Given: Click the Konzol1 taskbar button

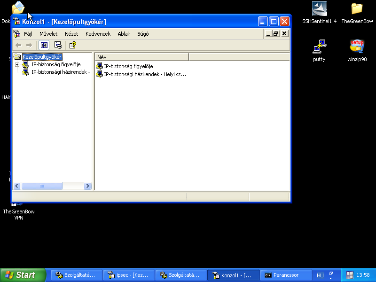Looking at the screenshot, I should pos(234,275).
